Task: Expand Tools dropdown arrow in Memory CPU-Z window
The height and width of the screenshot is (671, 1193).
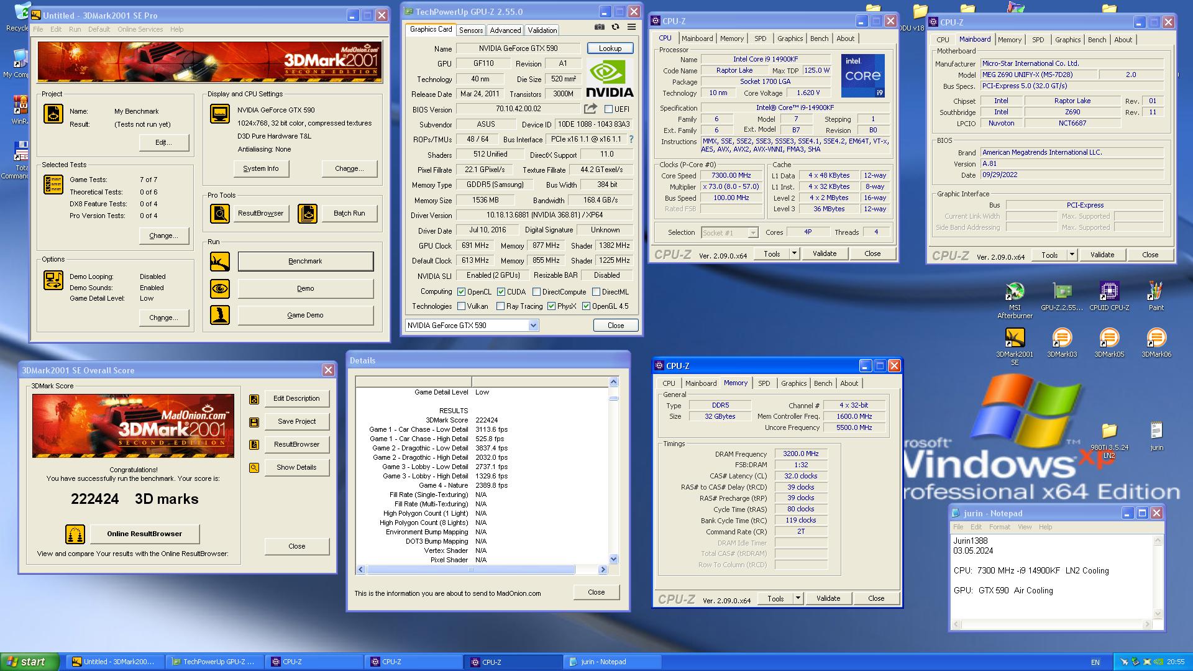Action: coord(797,598)
